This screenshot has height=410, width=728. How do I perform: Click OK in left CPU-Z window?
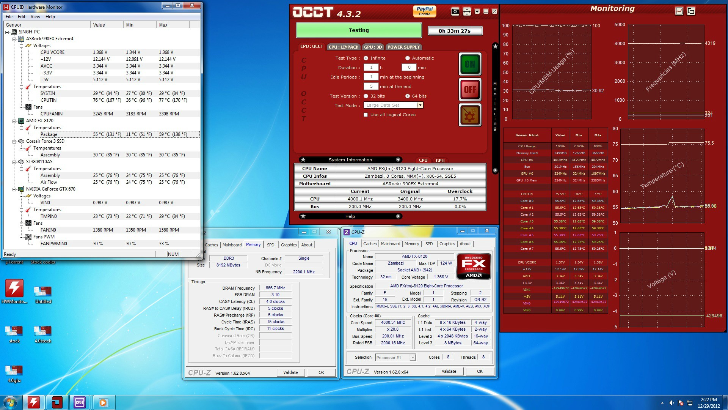pos(321,372)
